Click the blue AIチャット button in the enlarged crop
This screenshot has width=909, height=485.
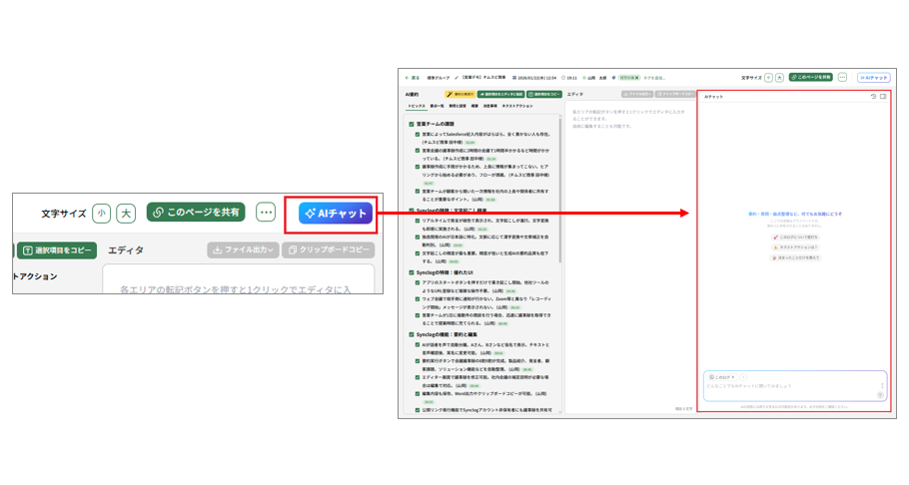pyautogui.click(x=336, y=214)
